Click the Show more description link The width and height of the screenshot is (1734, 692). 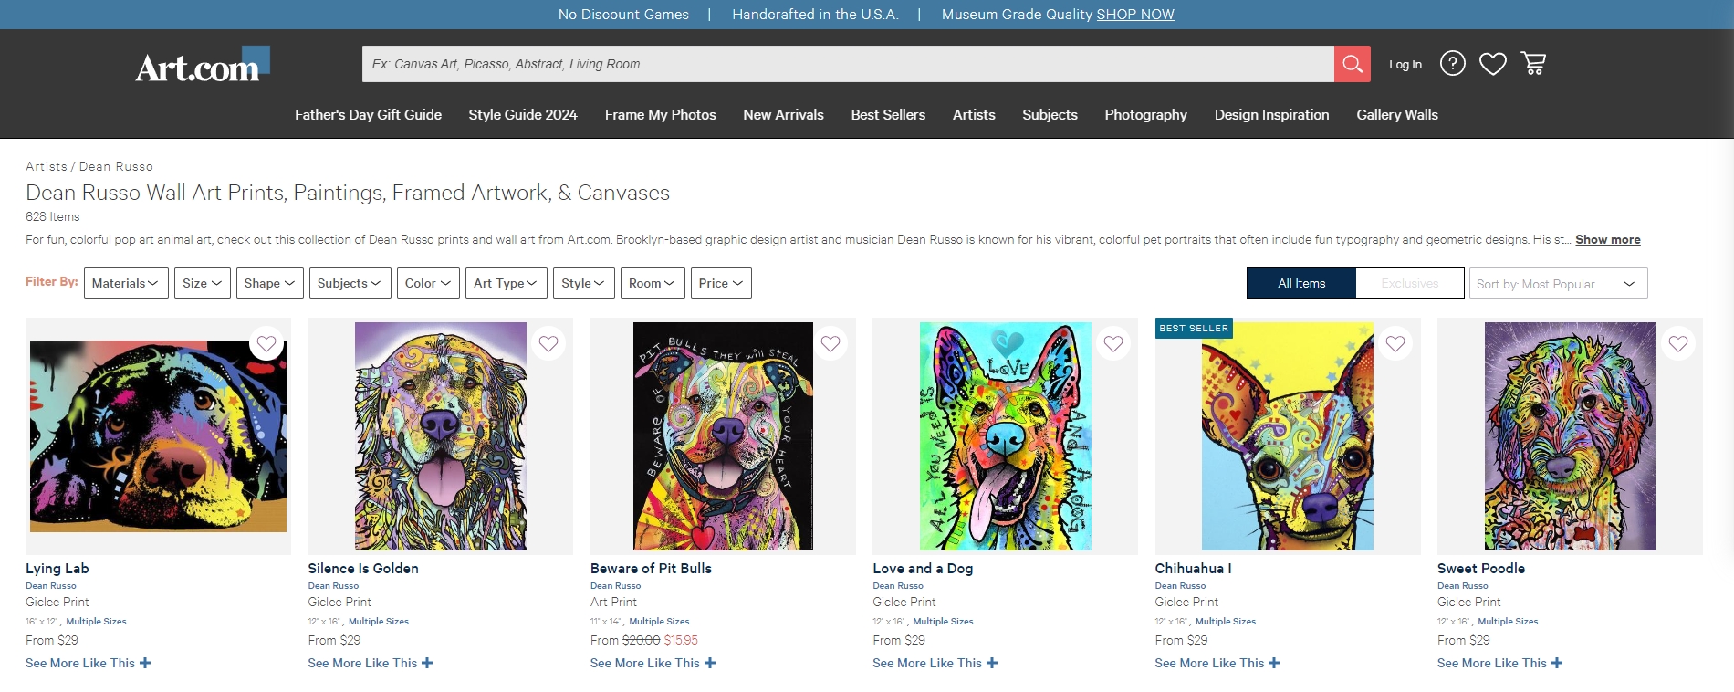pos(1607,240)
